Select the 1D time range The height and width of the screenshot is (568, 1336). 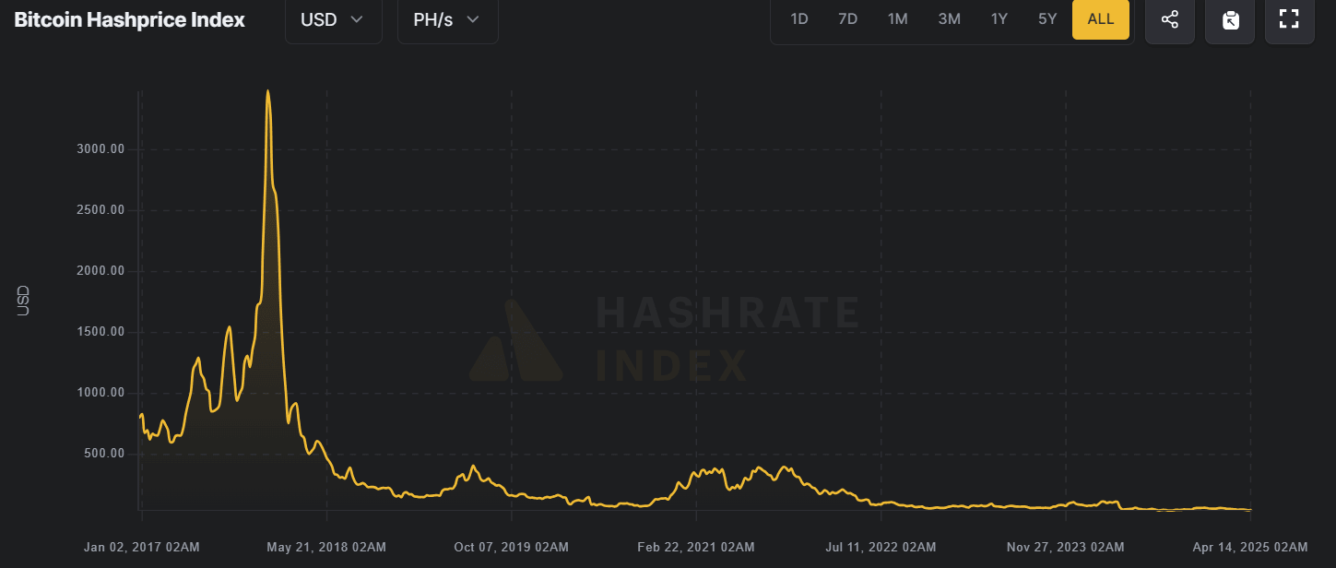point(799,19)
